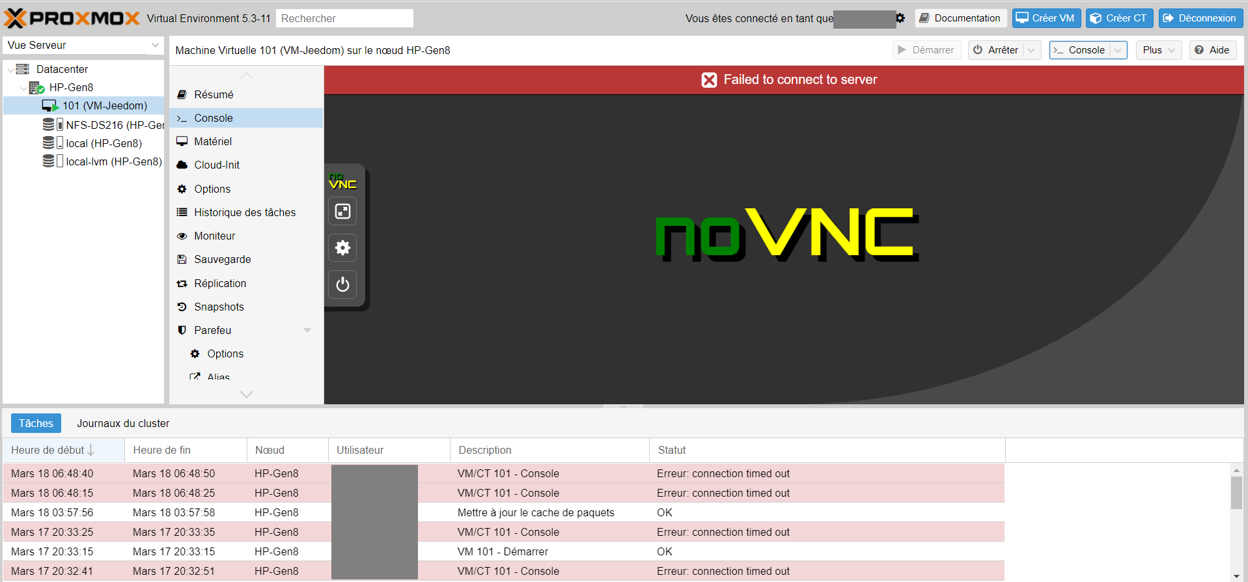Collapse the Datacenter tree node
Screen dimensions: 1248x582
(10, 70)
